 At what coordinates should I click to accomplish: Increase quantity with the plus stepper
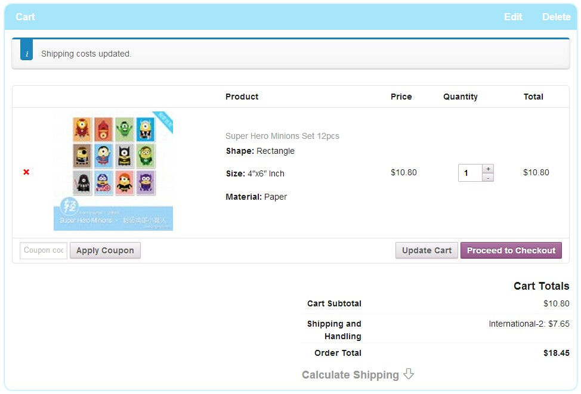click(x=488, y=169)
